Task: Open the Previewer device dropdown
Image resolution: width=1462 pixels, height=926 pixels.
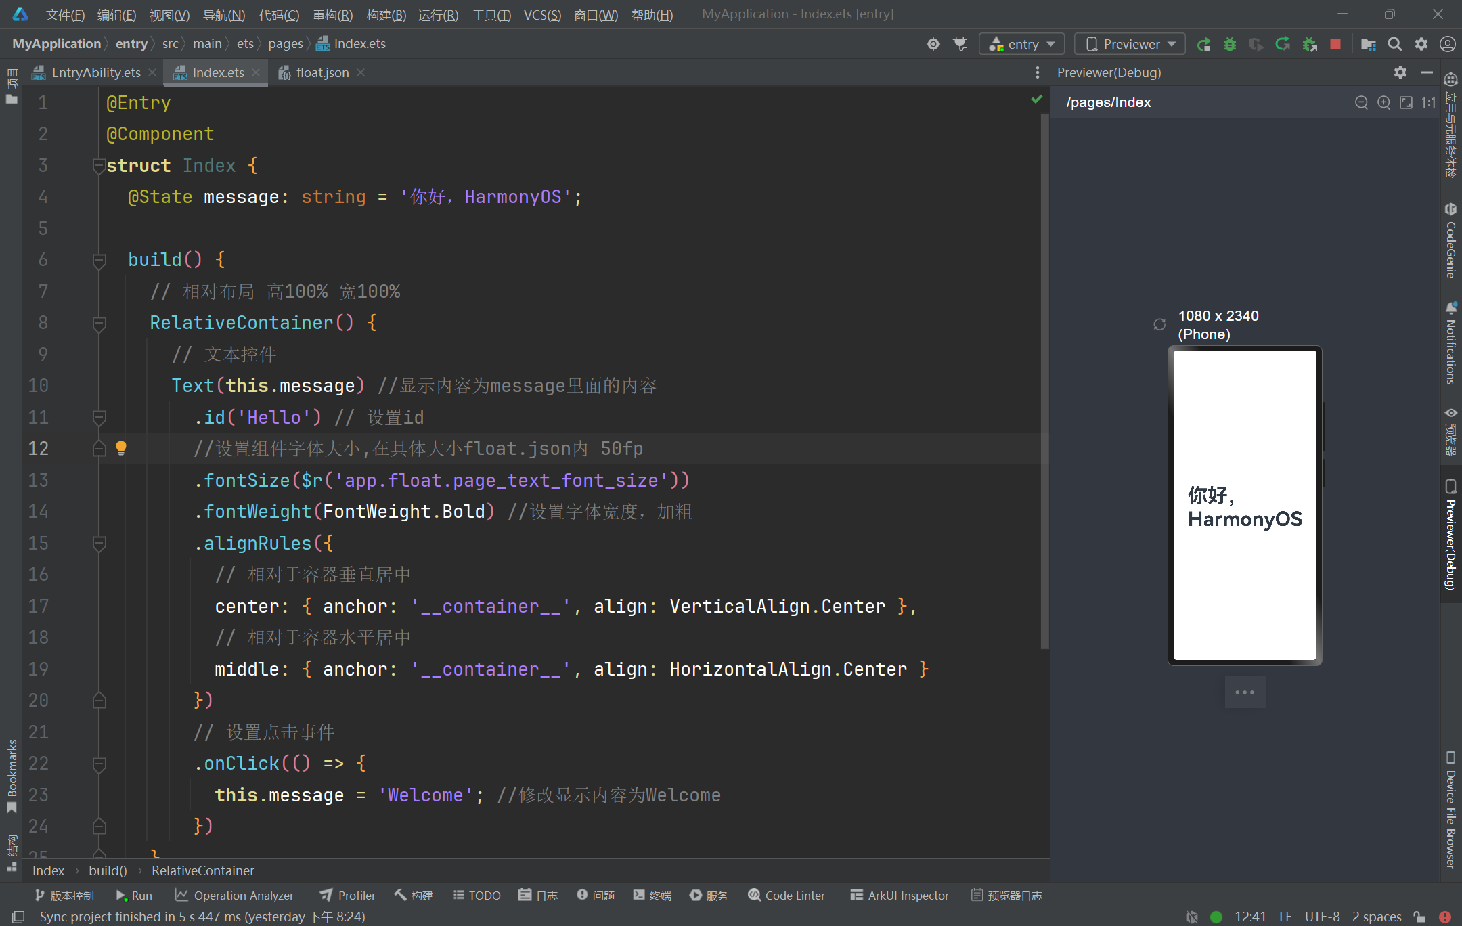Action: [1130, 45]
